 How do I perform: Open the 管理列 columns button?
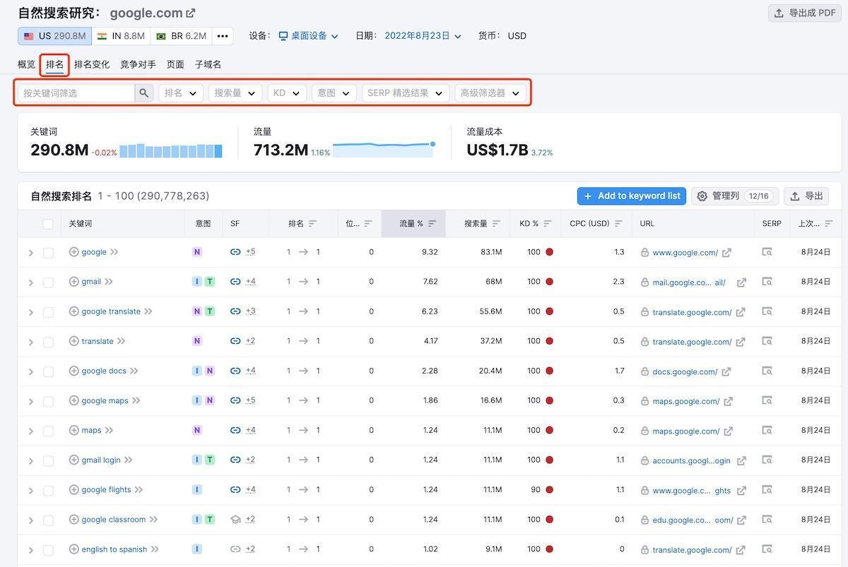coord(734,196)
